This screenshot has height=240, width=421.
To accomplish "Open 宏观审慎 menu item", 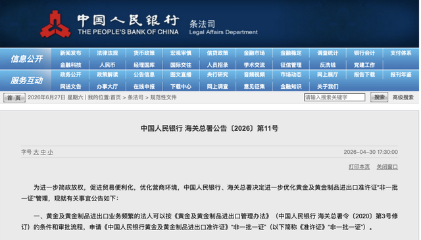I will click(x=181, y=53).
